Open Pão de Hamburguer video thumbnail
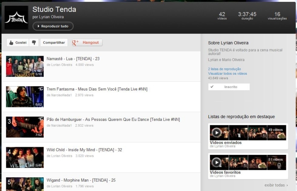297x191 pixels. click(x=25, y=127)
